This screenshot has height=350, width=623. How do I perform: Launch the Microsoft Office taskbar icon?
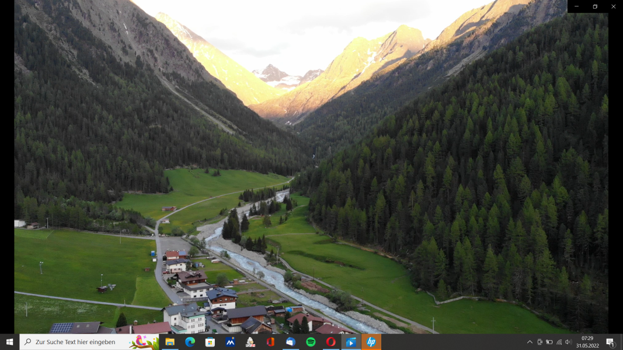[270, 342]
